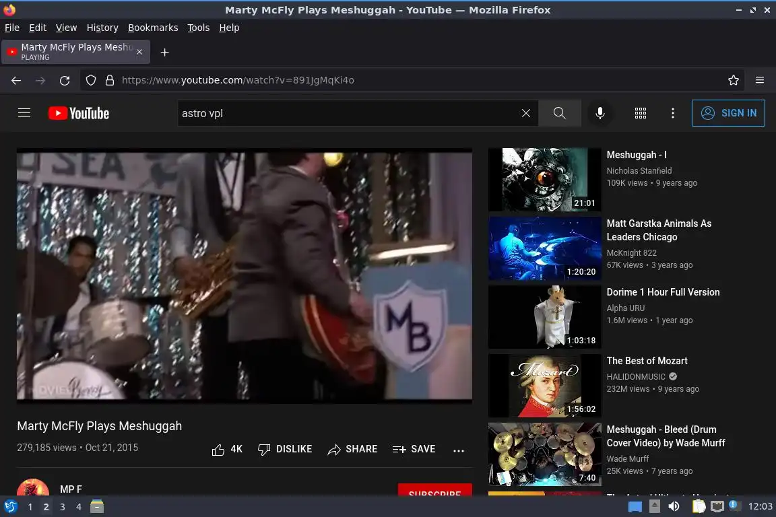Bookmark this page with star
This screenshot has width=776, height=517.
(x=734, y=80)
